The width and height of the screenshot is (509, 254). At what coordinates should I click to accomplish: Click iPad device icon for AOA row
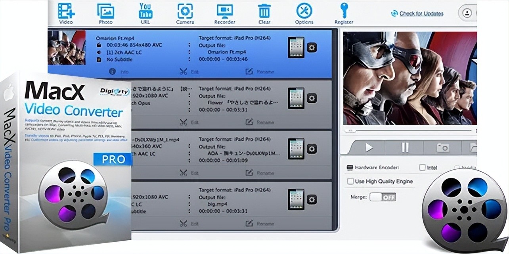point(296,149)
